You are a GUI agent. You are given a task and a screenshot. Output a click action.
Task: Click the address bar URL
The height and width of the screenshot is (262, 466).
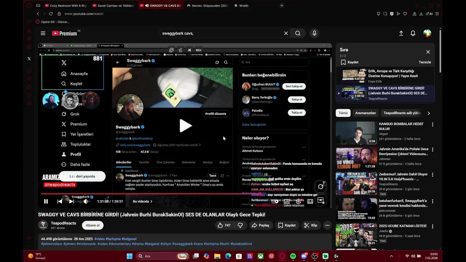(x=84, y=13)
